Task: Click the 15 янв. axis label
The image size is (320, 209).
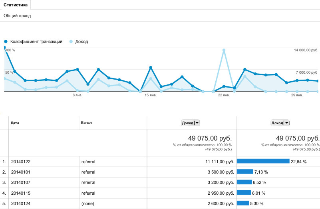Action: 151,95
